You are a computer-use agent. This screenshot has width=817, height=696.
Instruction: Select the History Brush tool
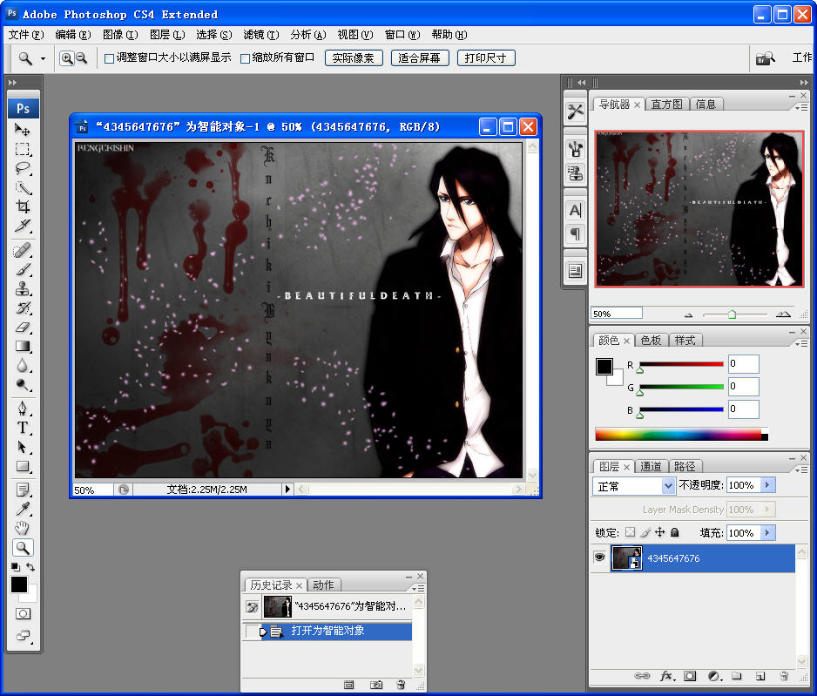(23, 307)
